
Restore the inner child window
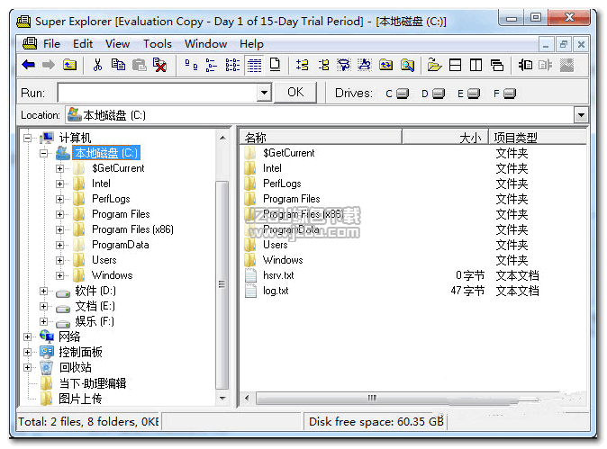coord(563,44)
